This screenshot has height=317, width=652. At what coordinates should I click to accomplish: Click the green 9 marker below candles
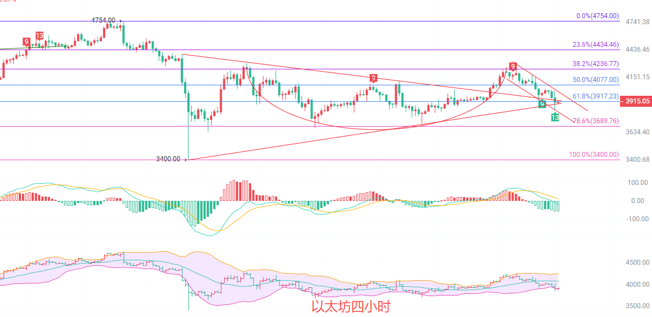pyautogui.click(x=542, y=104)
